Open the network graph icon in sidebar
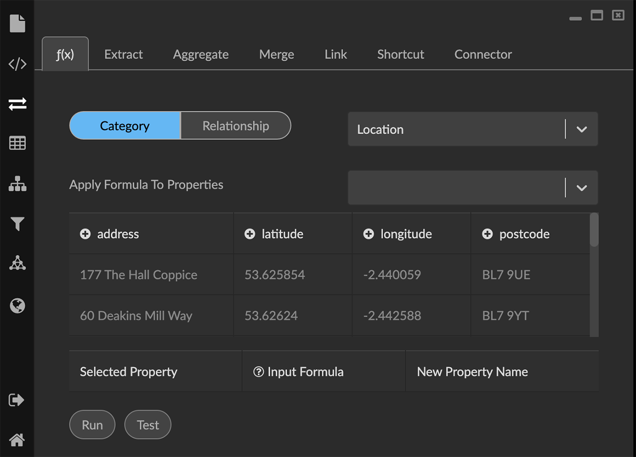The image size is (636, 457). click(x=17, y=263)
